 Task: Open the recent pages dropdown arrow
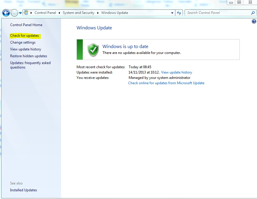pos(20,13)
